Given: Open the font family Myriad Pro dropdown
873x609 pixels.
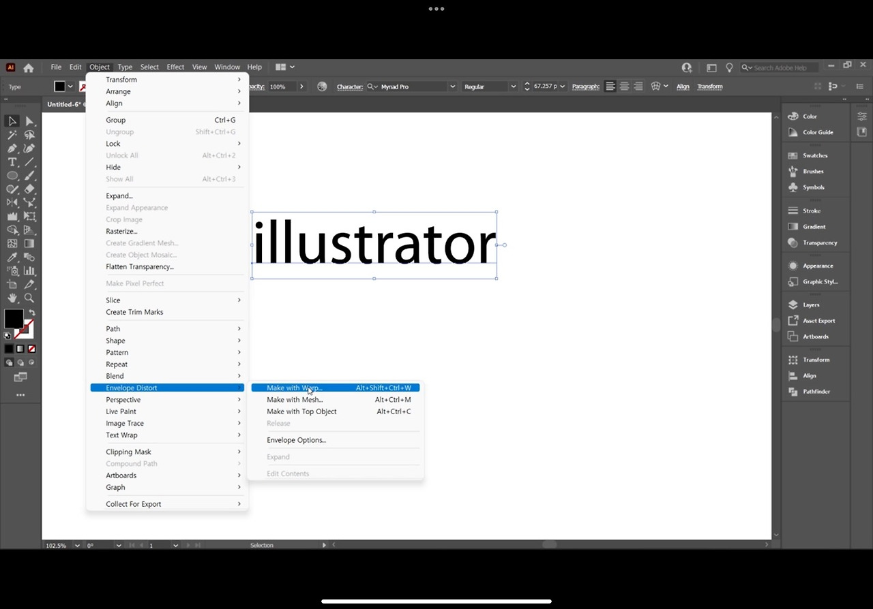Looking at the screenshot, I should tap(452, 87).
